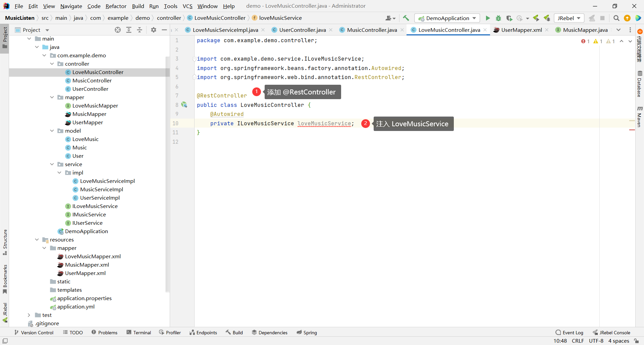
Task: Click the gutter bean icon on line 8
Action: coord(184,105)
